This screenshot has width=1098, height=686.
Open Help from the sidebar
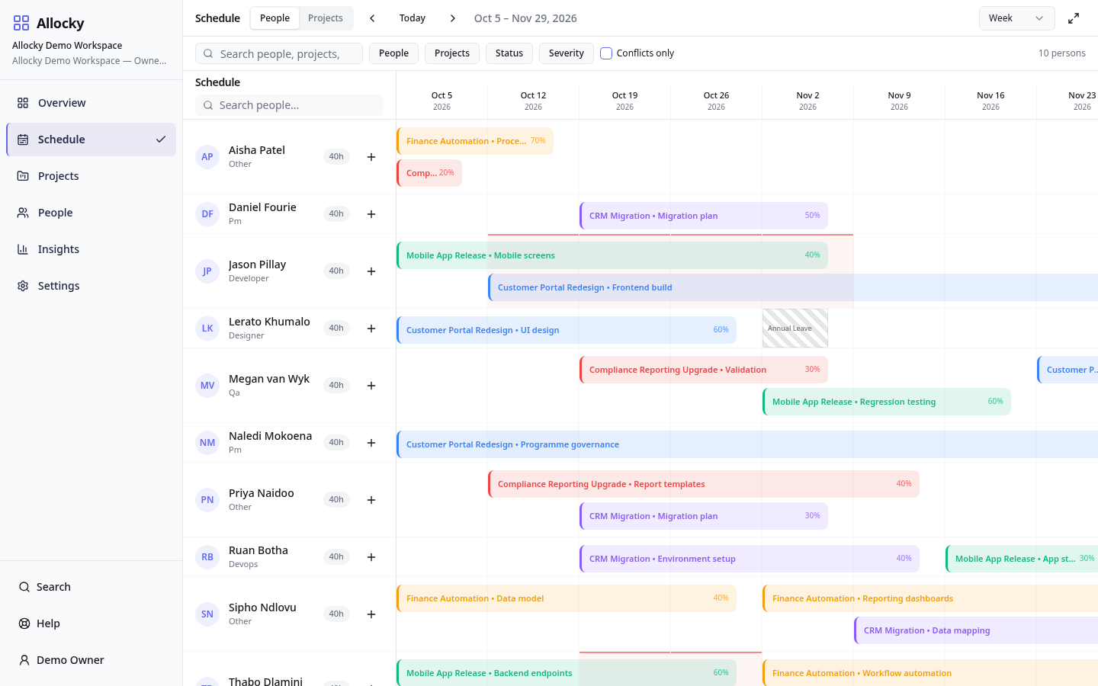91,623
